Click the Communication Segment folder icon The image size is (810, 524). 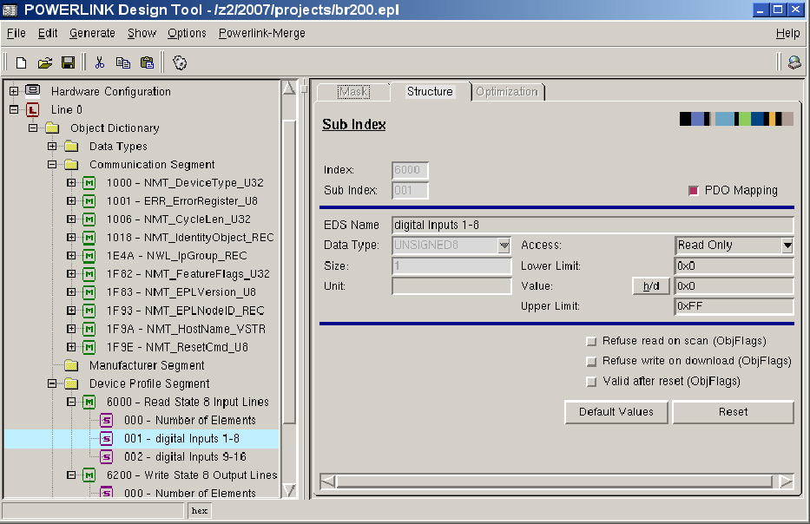71,164
